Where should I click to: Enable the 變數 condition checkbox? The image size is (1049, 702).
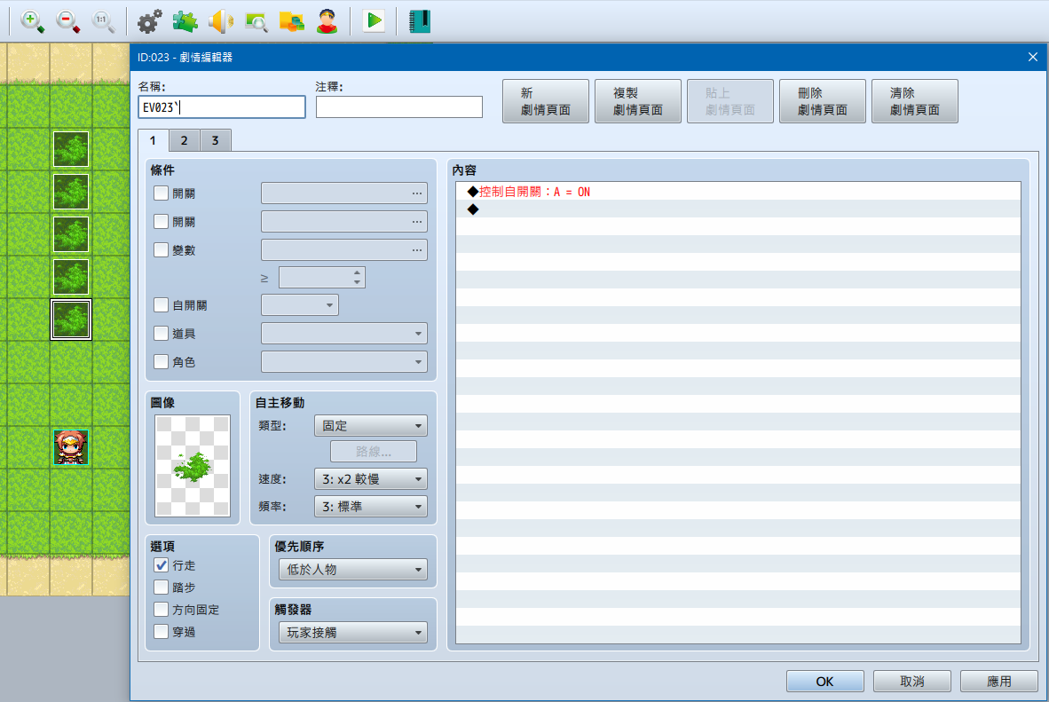click(x=162, y=249)
